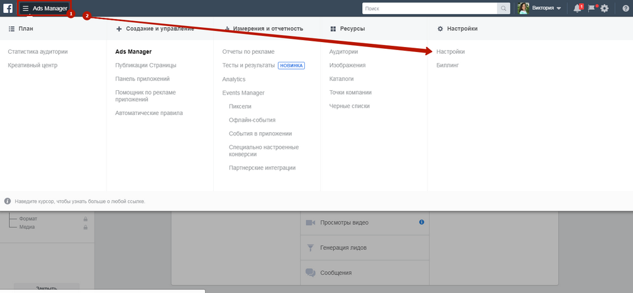Go to Панель приложений
Screen dimensions: 633x293
click(x=143, y=79)
